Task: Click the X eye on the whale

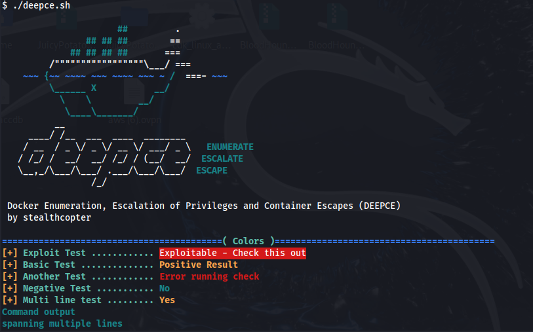Action: tap(94, 88)
